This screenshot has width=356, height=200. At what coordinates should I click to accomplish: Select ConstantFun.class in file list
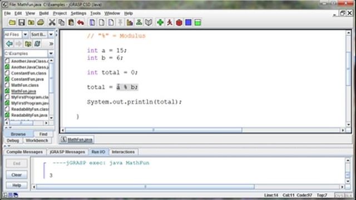[28, 73]
